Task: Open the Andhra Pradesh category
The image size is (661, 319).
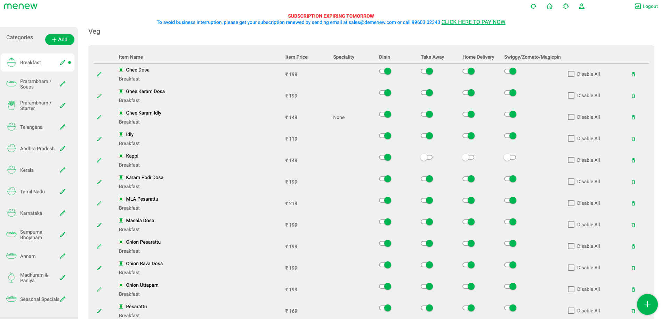Action: pyautogui.click(x=37, y=149)
